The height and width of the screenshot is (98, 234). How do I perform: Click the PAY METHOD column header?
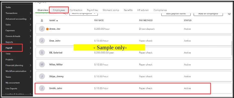(x=146, y=20)
